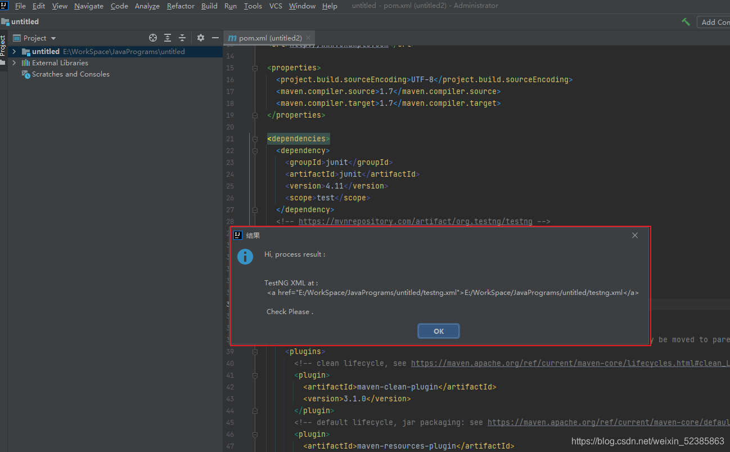730x452 pixels.
Task: Click line number 21 in the gutter
Action: (x=229, y=138)
